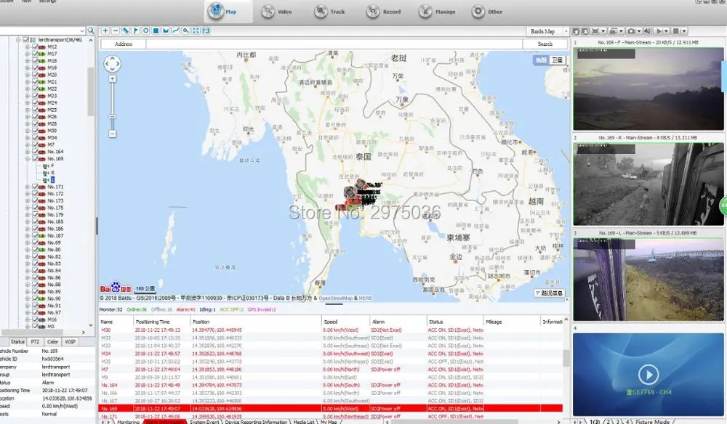This screenshot has height=424, width=727.
Task: Select the No.169 R-channel video feed
Action: tap(648, 184)
